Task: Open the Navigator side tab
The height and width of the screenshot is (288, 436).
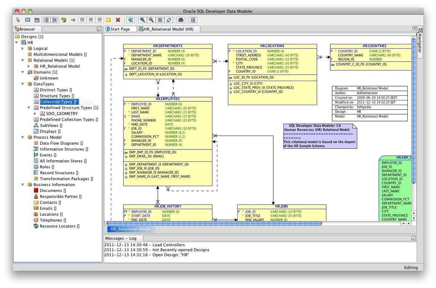Action: pyautogui.click(x=420, y=42)
